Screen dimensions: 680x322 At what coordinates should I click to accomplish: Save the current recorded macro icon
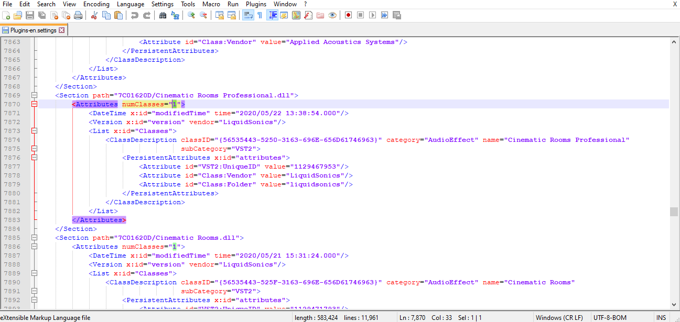(397, 15)
